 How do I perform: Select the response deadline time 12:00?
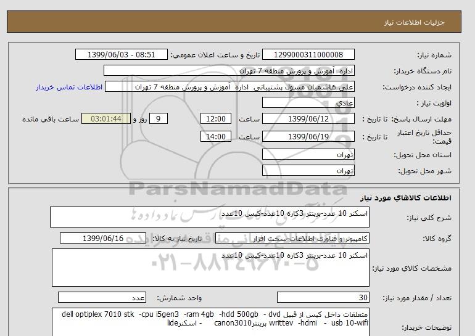pos(216,118)
